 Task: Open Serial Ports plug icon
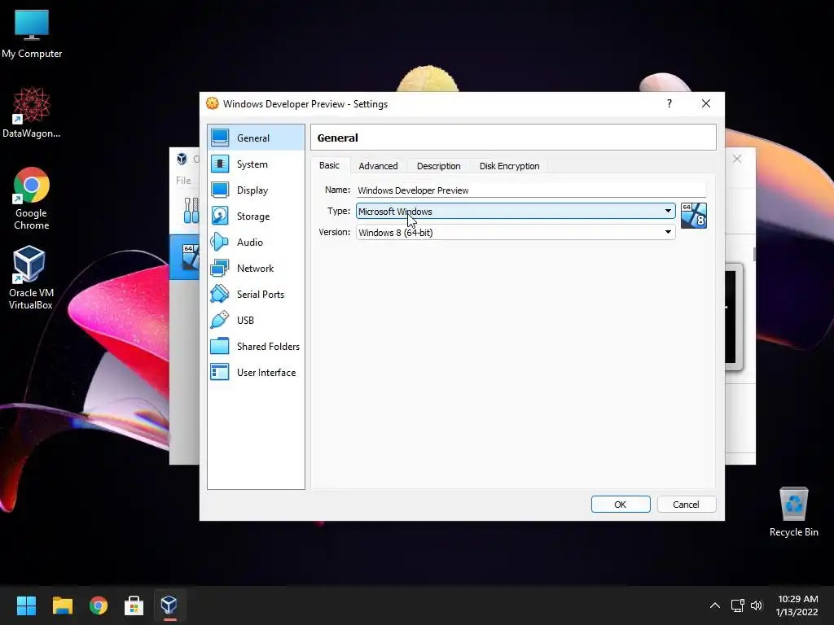pos(220,294)
